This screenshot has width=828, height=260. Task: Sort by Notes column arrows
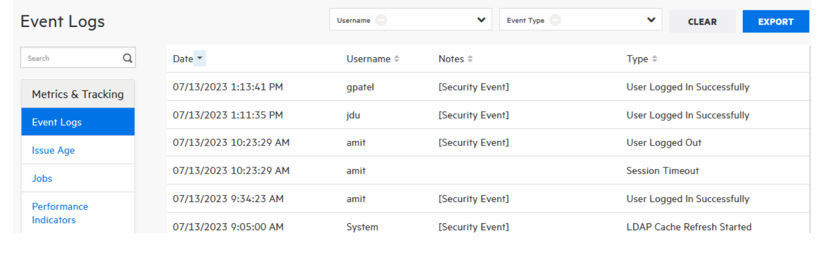tap(470, 59)
